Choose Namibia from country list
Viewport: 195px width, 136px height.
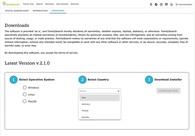[100, 117]
